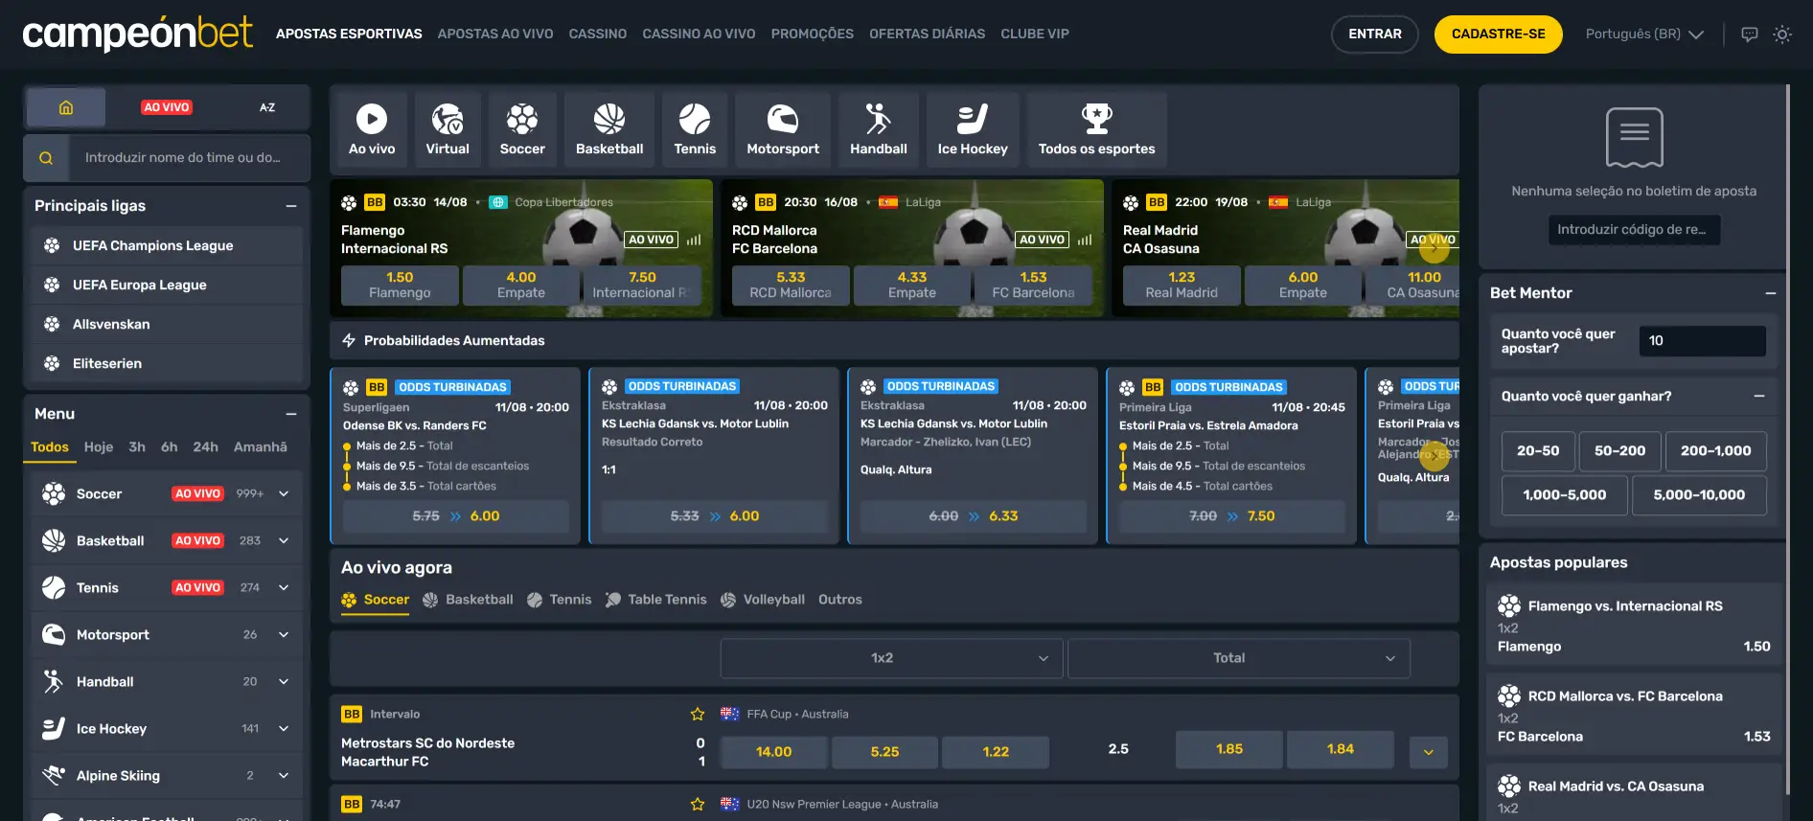
Task: Open the PROMOÇÕES menu item
Action: (813, 34)
